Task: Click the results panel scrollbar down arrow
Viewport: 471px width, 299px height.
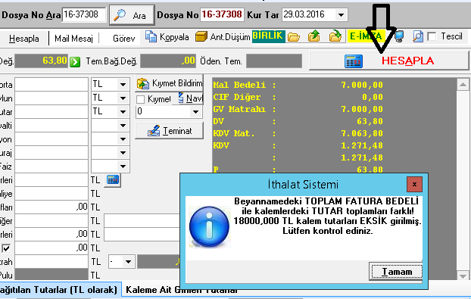Action: [463, 276]
